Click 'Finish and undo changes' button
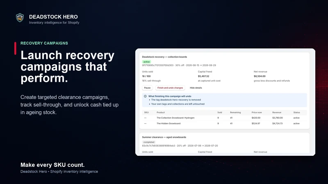 click(x=170, y=88)
